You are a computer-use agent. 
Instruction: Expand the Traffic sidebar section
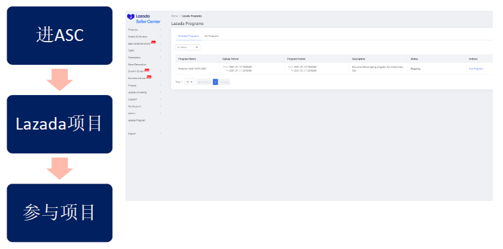[x=132, y=51]
